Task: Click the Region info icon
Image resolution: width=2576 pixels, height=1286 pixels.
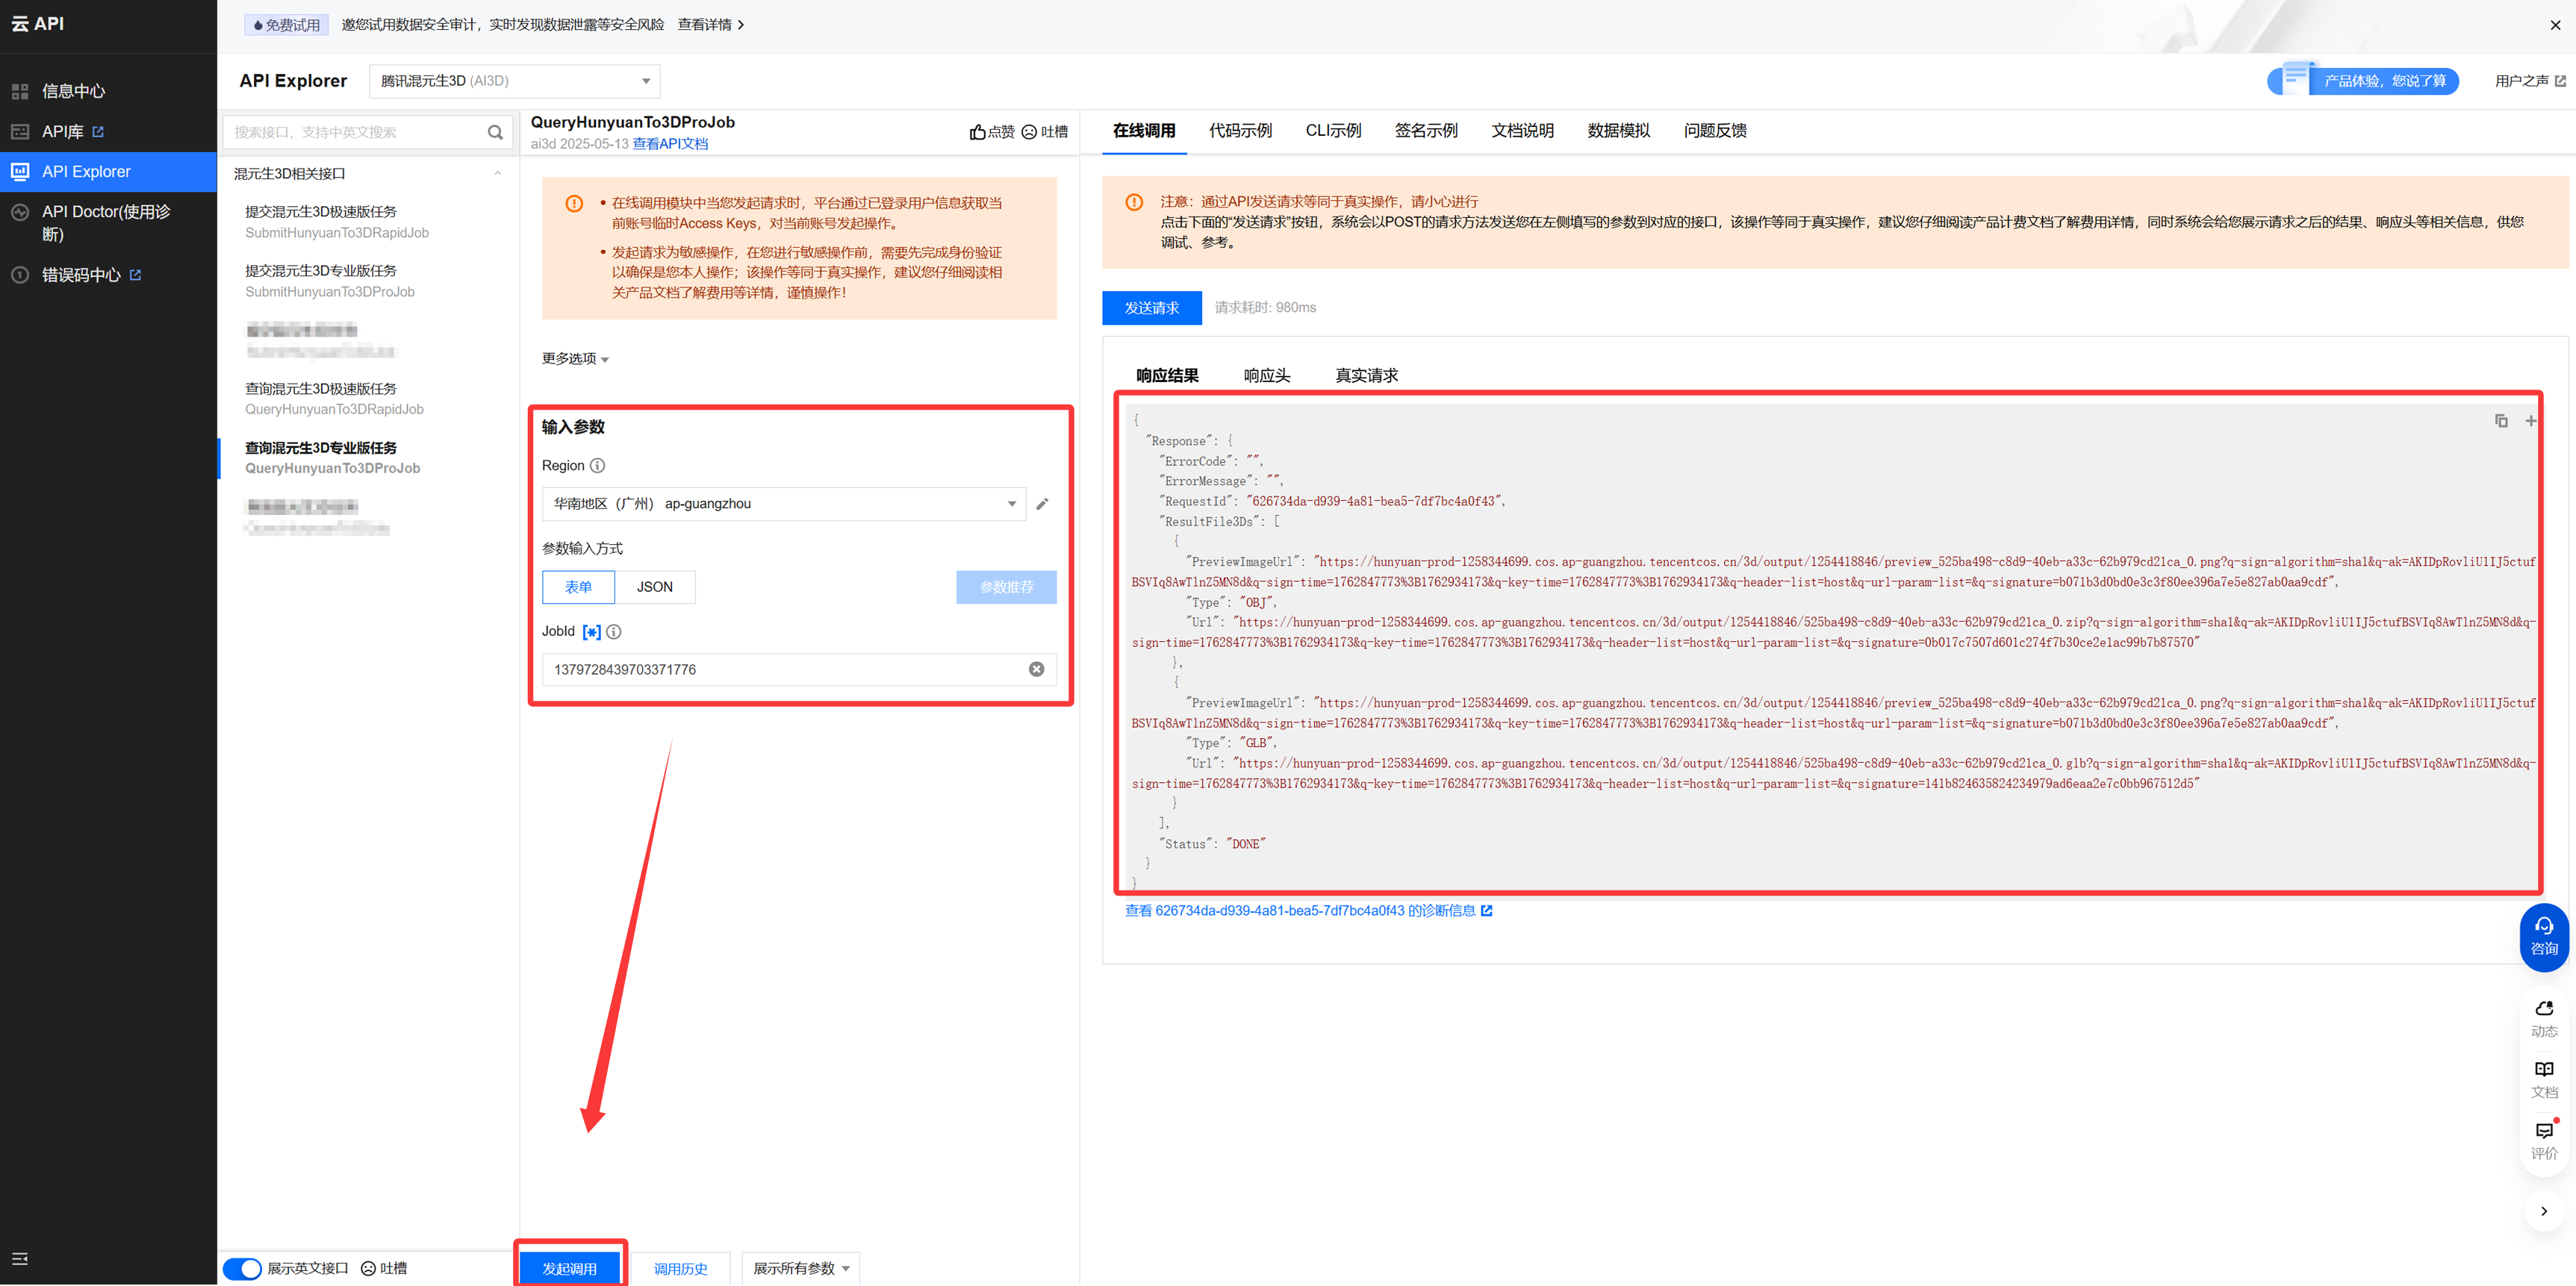Action: [x=597, y=466]
